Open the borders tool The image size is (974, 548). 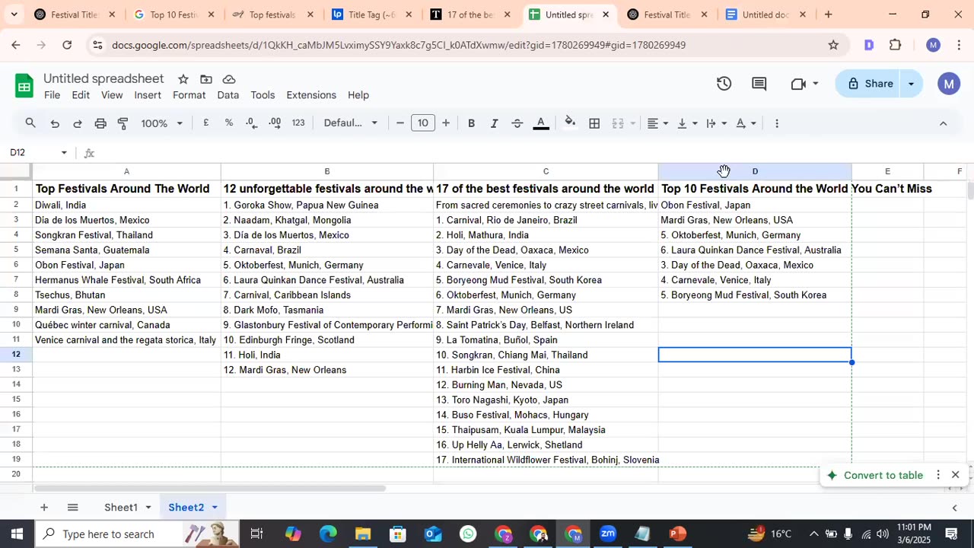[594, 123]
